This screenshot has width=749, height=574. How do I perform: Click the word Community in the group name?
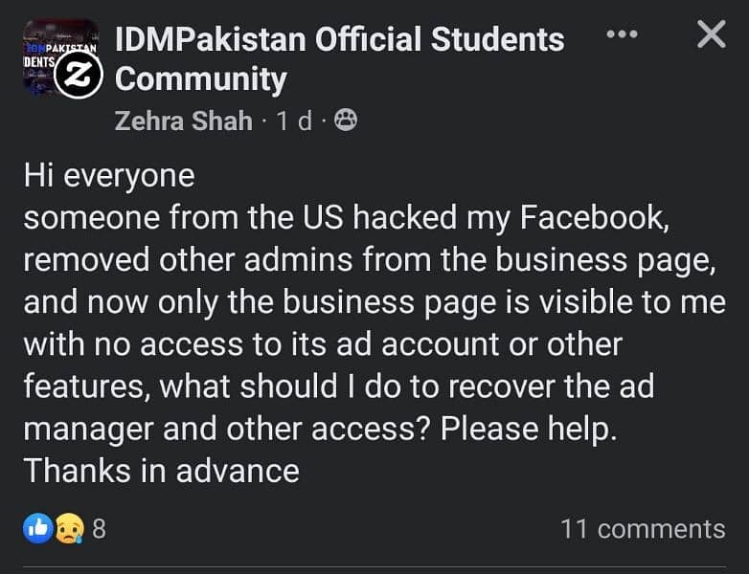click(200, 79)
